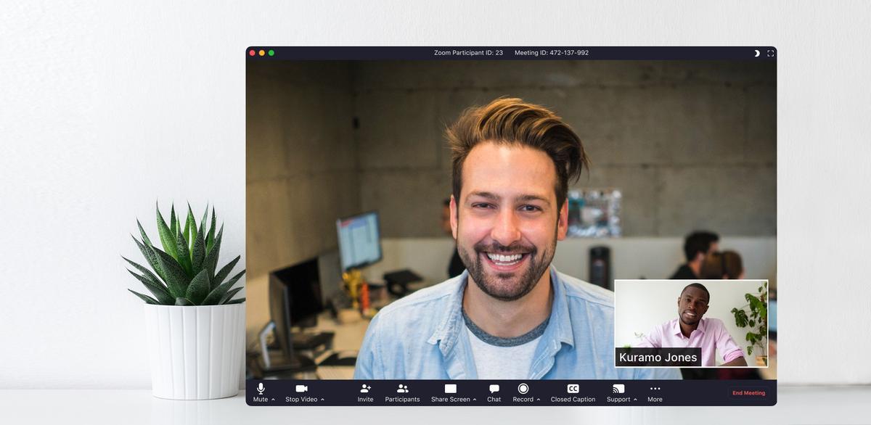Expand the arrow next to Stop Video

pos(322,400)
